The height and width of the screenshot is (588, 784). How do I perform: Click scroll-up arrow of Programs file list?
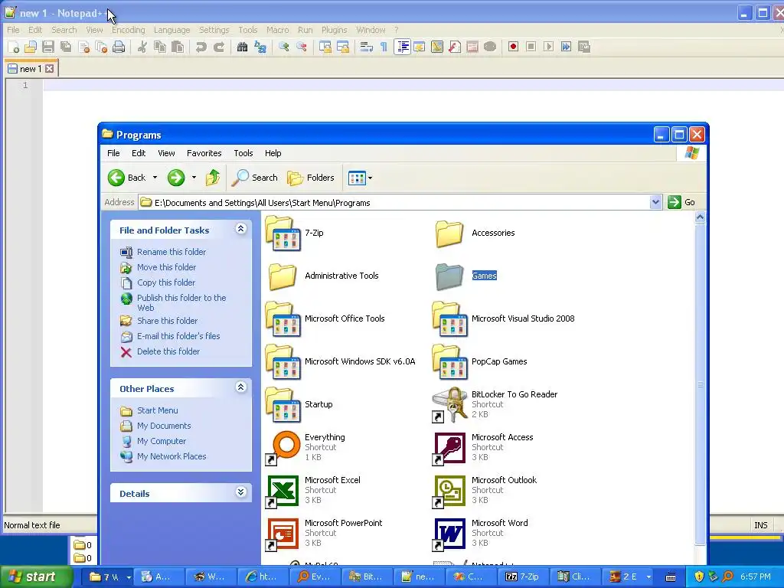tap(700, 217)
